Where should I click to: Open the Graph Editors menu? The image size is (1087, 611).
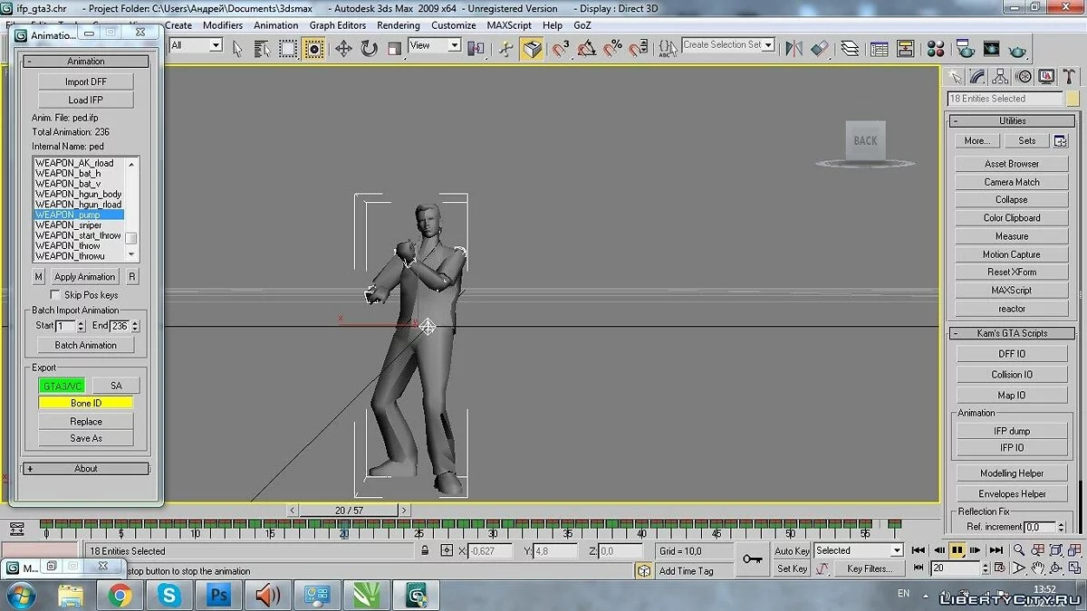tap(338, 25)
